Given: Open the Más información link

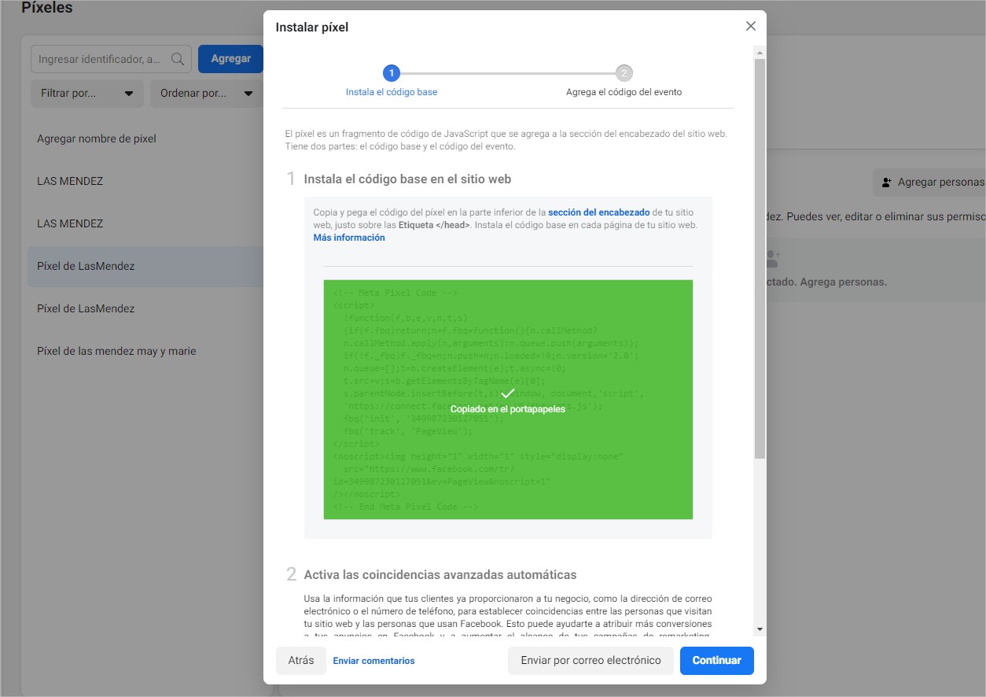Looking at the screenshot, I should (349, 238).
